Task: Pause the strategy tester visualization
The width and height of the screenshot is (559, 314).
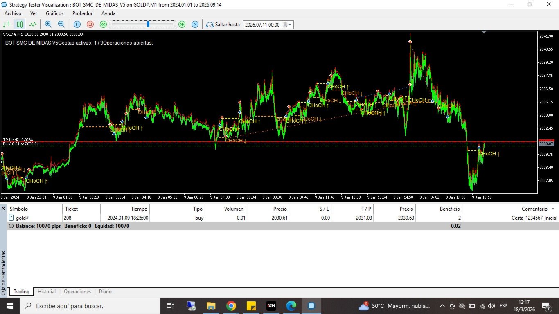Action: click(77, 25)
